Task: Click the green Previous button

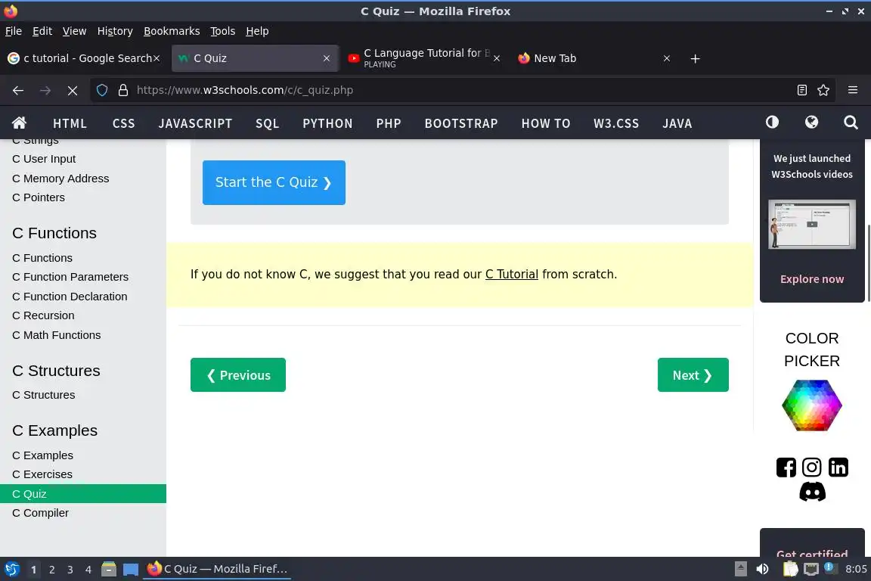Action: [237, 375]
